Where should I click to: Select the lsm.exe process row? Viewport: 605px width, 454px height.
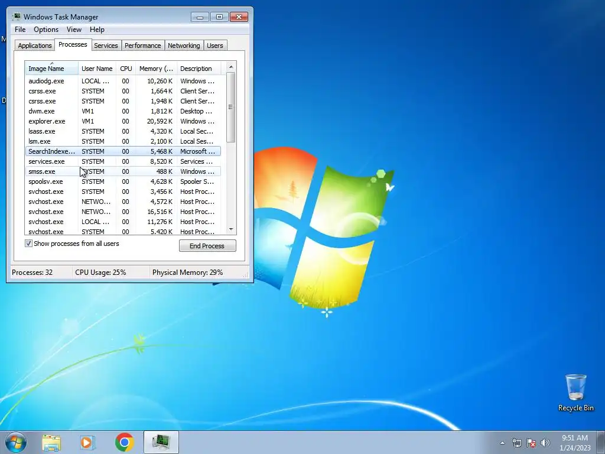pos(123,141)
